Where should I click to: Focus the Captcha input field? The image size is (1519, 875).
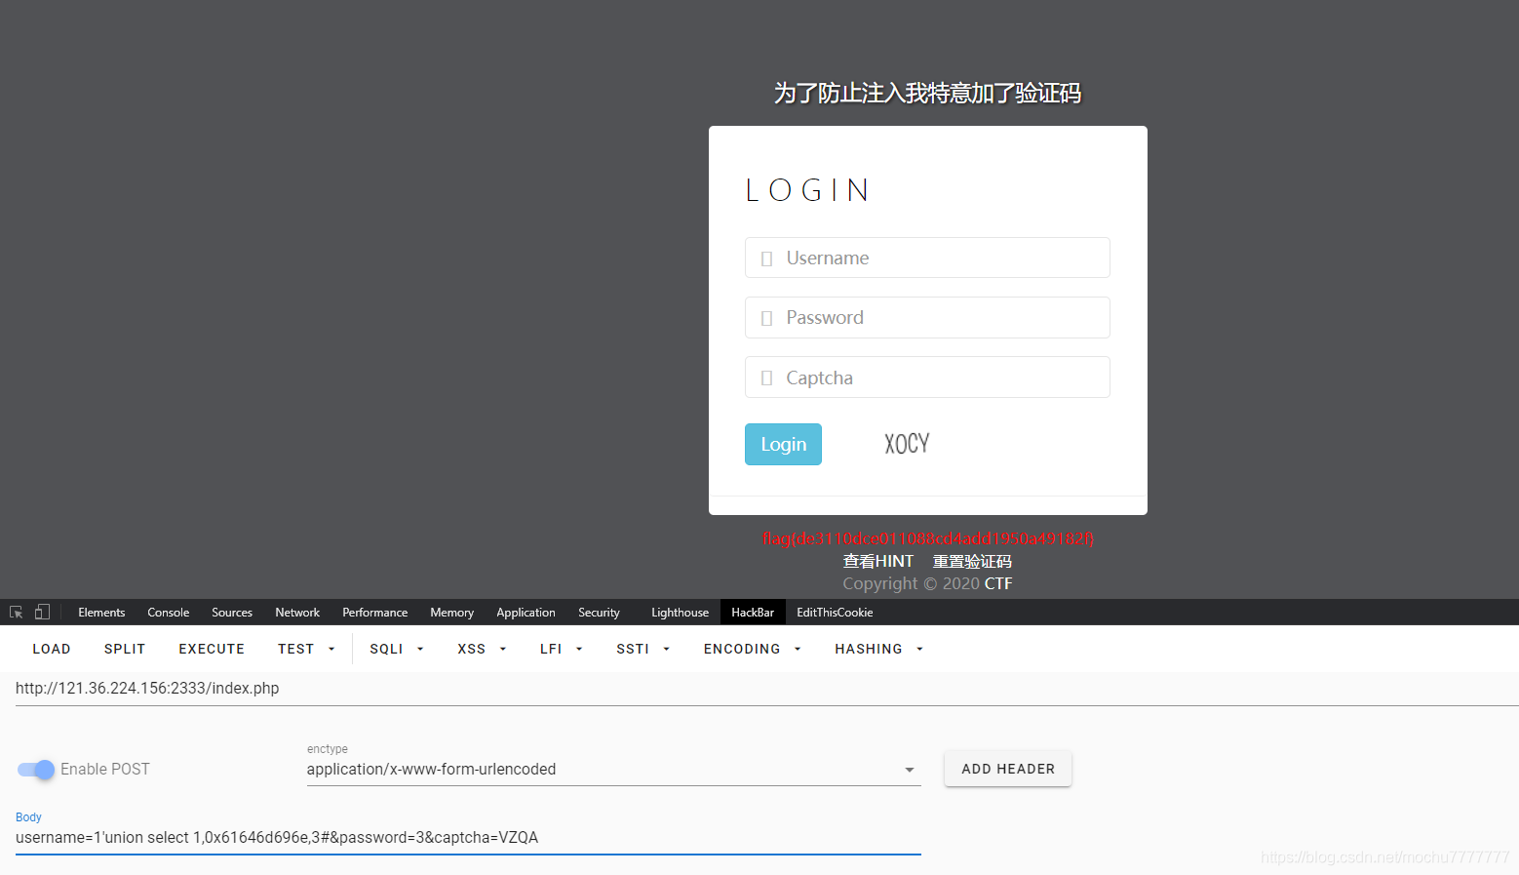927,378
